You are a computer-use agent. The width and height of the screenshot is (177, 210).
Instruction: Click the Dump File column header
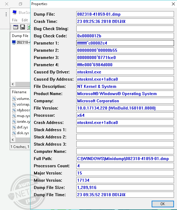click(20, 36)
